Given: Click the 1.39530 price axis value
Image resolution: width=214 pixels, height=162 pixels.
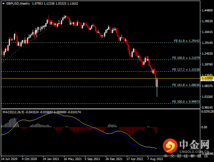Looking at the screenshot, I should 207,21.
